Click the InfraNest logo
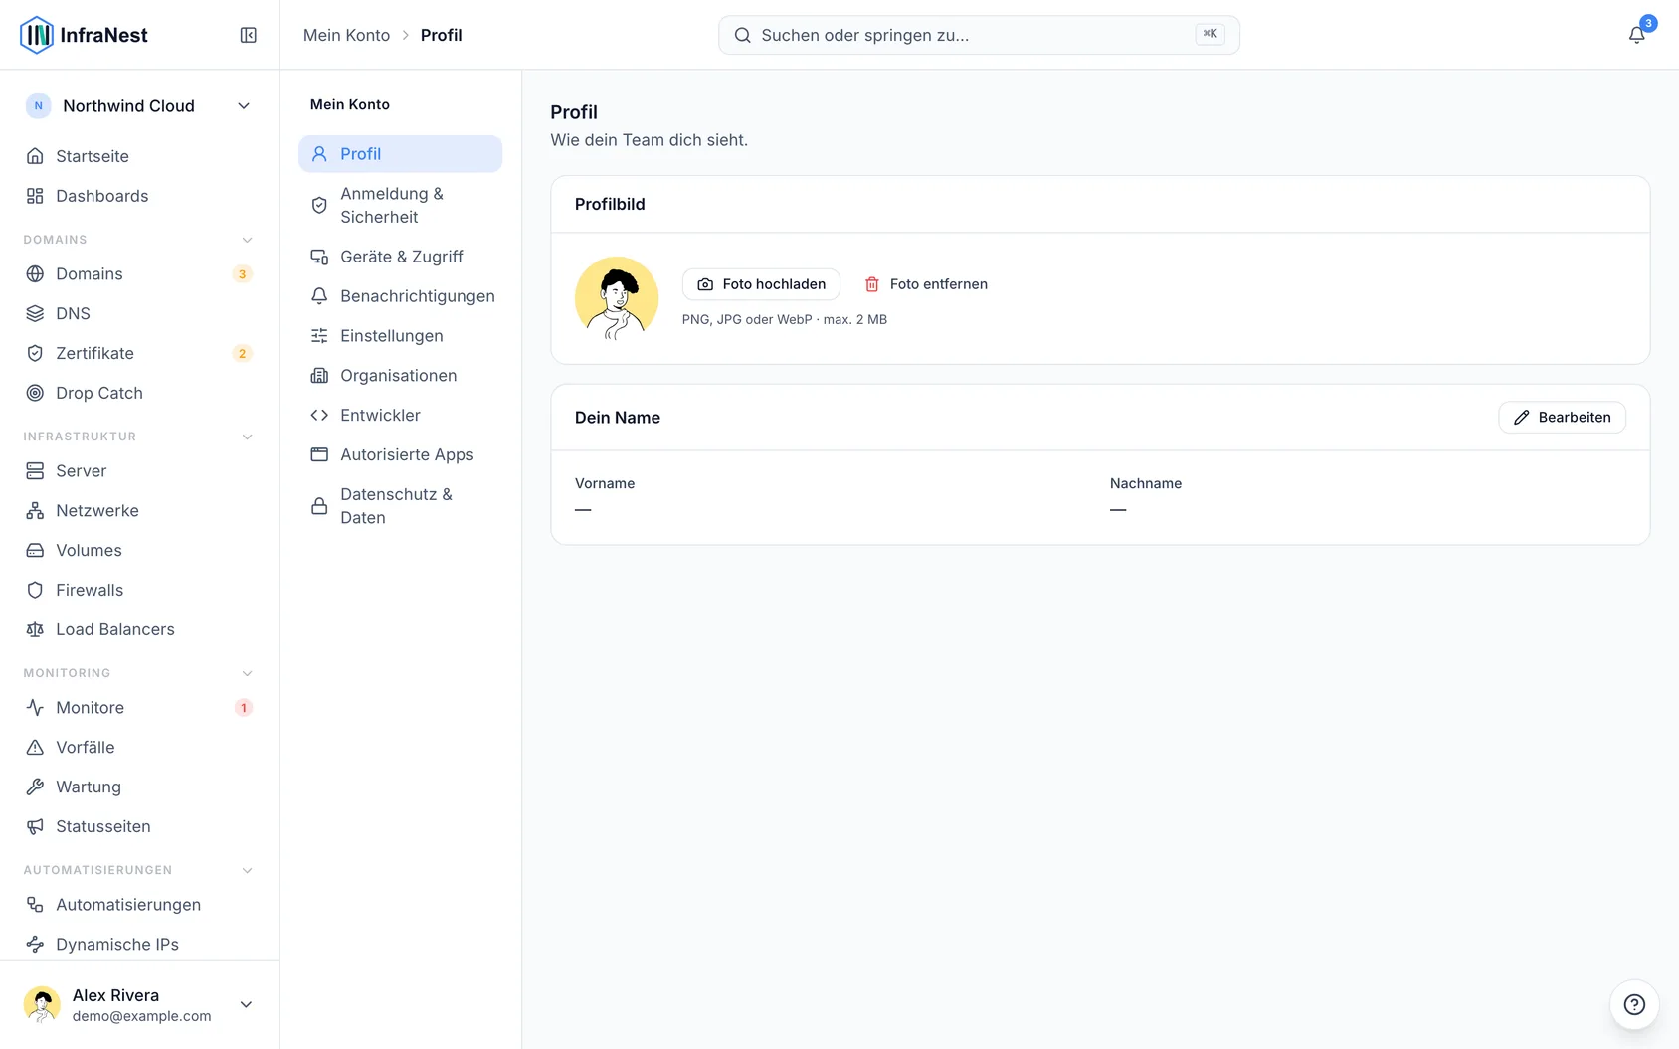The width and height of the screenshot is (1679, 1049). (x=84, y=35)
